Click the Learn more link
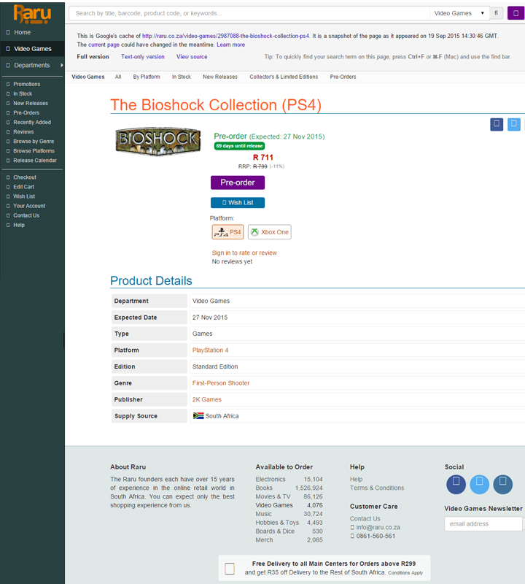Viewport: 525px width, 584px height. coord(230,45)
